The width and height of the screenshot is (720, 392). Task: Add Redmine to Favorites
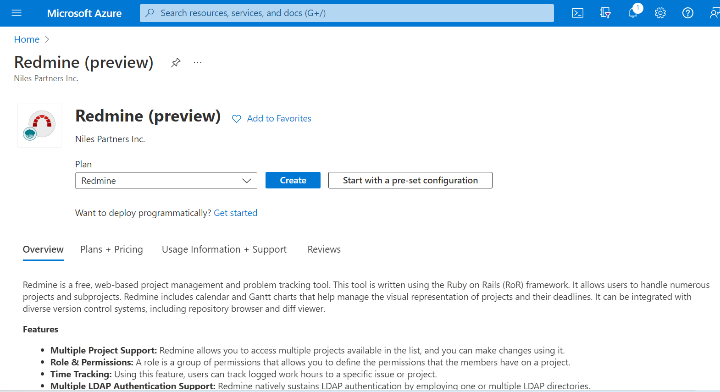tap(279, 118)
